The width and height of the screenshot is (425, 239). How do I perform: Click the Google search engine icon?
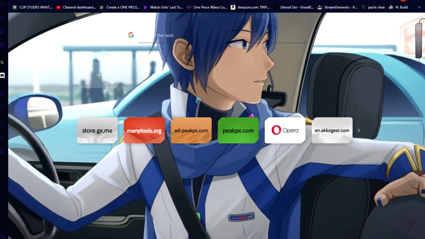pos(131,35)
